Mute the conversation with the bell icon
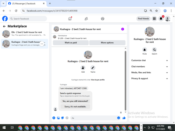The image size is (175, 131). [145, 50]
